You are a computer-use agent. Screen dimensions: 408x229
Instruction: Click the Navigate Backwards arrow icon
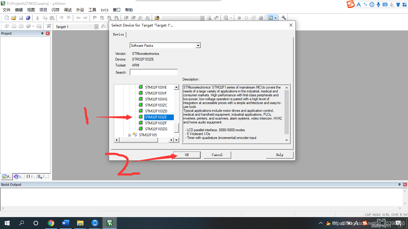[x=78, y=18]
